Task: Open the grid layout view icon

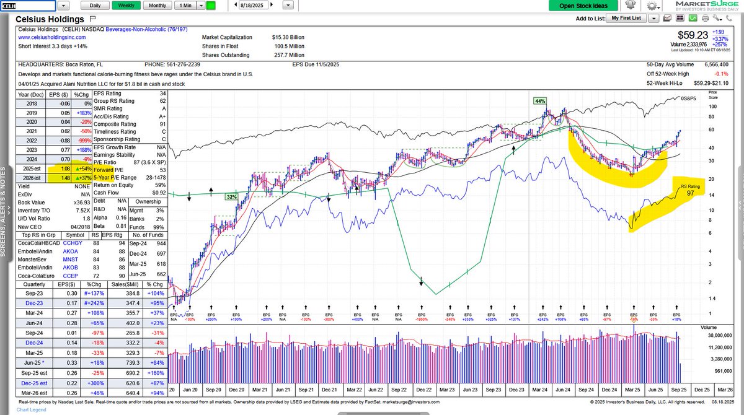Action: 680,18
